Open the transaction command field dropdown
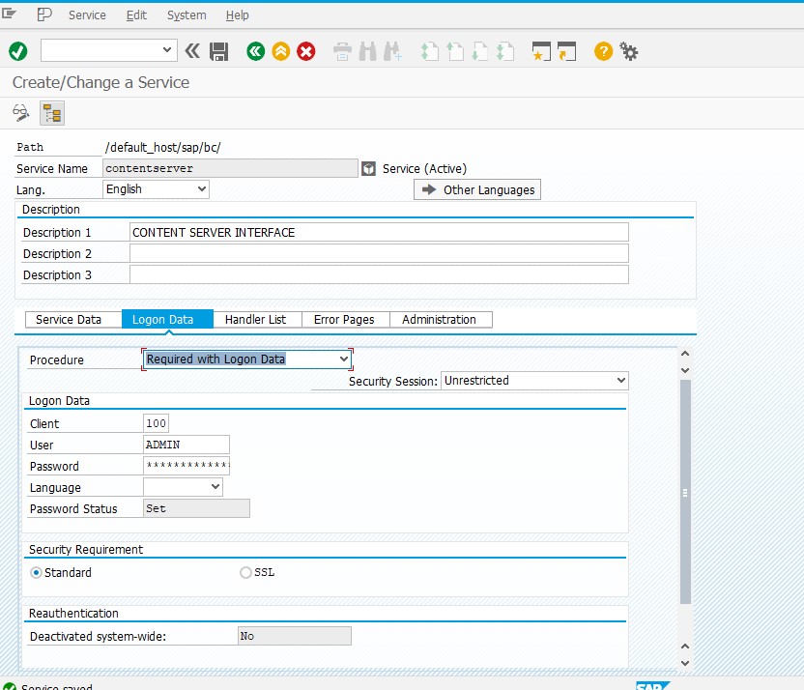The width and height of the screenshot is (804, 690). point(166,50)
